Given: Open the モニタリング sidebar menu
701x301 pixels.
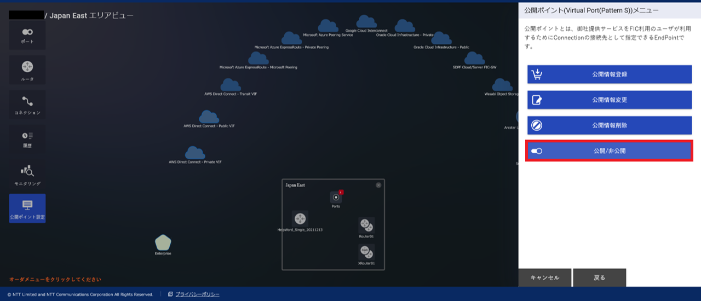Looking at the screenshot, I should 27,175.
